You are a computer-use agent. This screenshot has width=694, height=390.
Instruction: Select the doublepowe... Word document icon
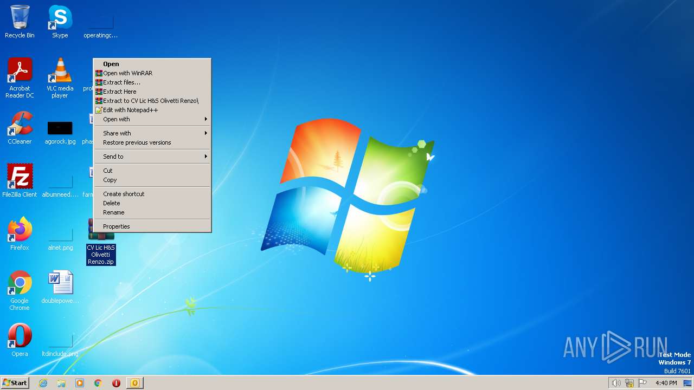coord(60,287)
